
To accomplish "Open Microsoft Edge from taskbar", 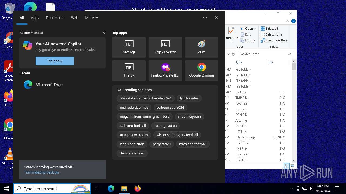I will pyautogui.click(x=111, y=189).
